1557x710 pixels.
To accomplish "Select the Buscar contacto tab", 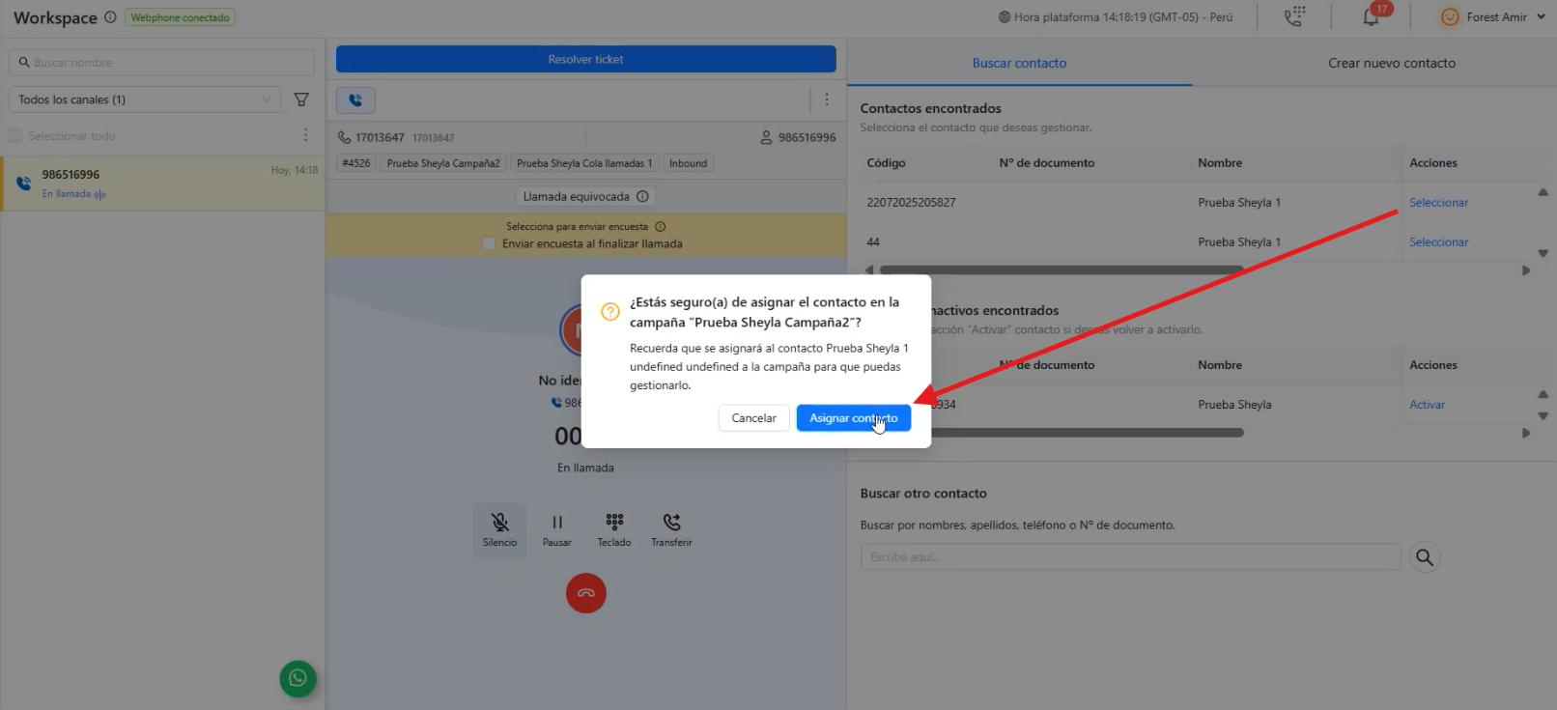I will pyautogui.click(x=1019, y=63).
